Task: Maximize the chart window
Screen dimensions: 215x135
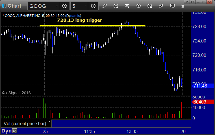Action: [x=204, y=2]
